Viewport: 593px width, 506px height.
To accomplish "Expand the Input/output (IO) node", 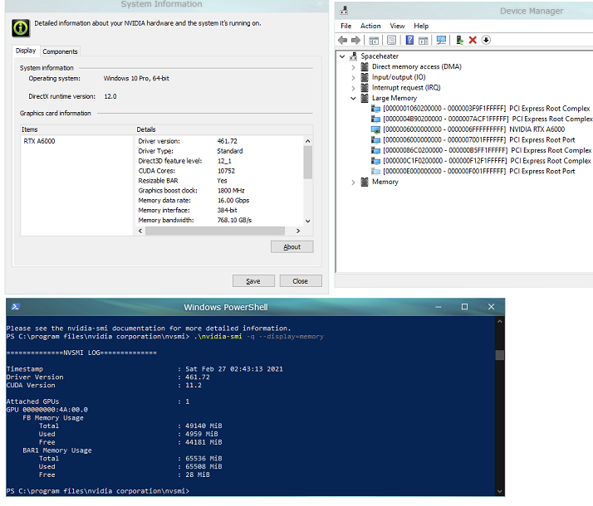I will (353, 78).
